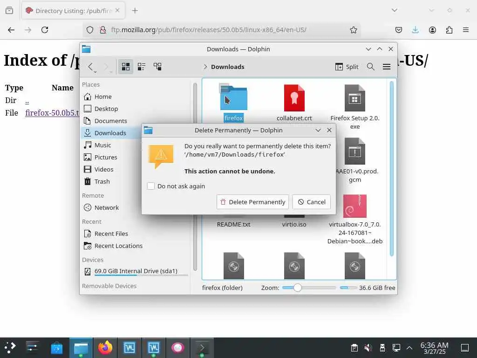
Task: Click Downloads breadcrumb in Dolphin path
Action: 227,67
